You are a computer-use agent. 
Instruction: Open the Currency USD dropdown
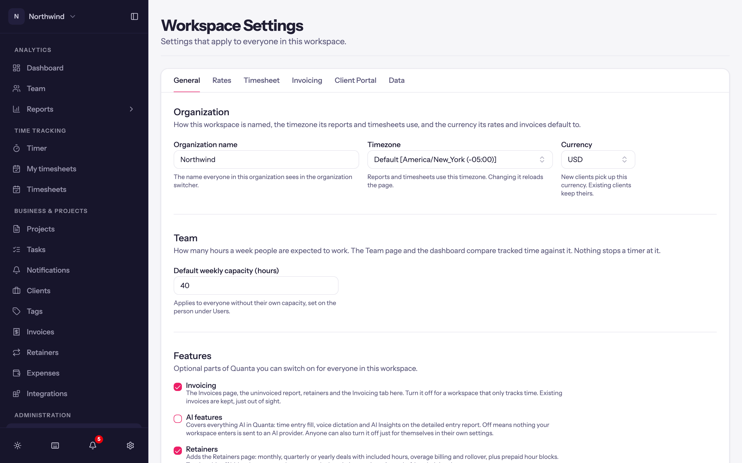pyautogui.click(x=597, y=159)
